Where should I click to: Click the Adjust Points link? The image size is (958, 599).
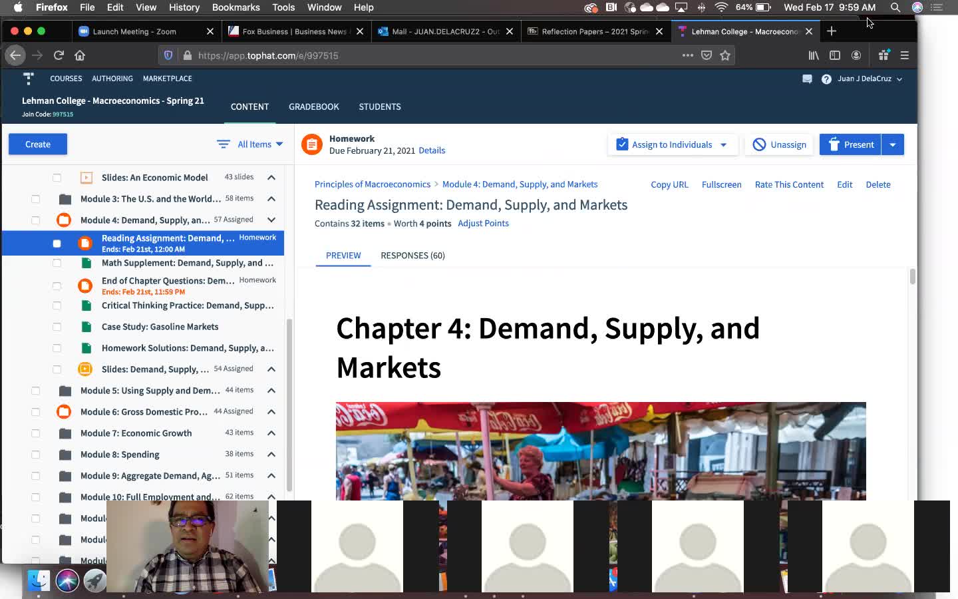click(483, 224)
